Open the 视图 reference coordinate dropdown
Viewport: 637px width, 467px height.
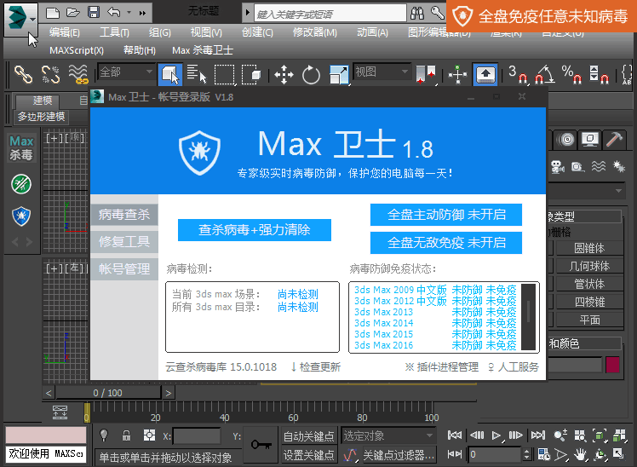pyautogui.click(x=382, y=72)
